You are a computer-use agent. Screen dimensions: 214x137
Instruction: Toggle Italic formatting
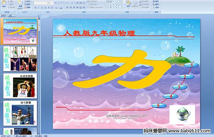coord(39,8)
